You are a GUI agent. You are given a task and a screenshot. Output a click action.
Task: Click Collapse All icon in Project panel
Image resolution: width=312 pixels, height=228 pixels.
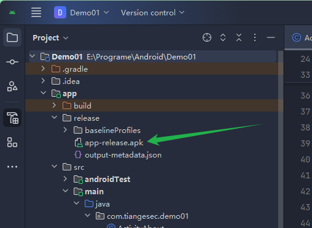point(239,37)
